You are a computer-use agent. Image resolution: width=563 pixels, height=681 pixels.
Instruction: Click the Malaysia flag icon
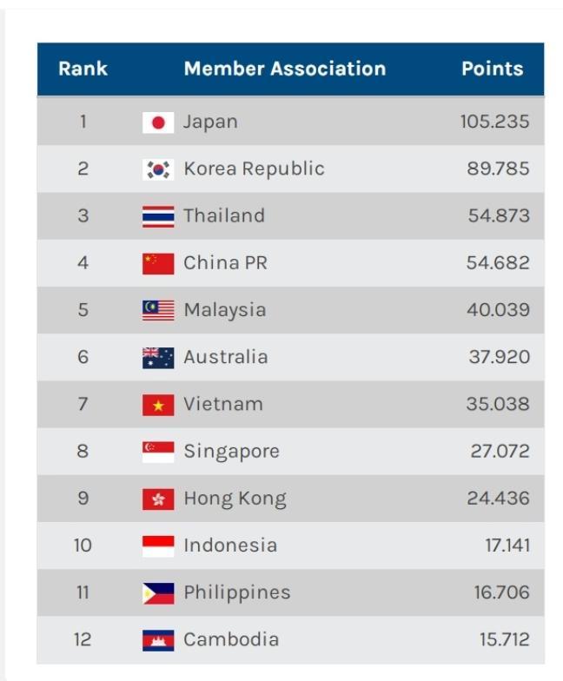(x=158, y=310)
